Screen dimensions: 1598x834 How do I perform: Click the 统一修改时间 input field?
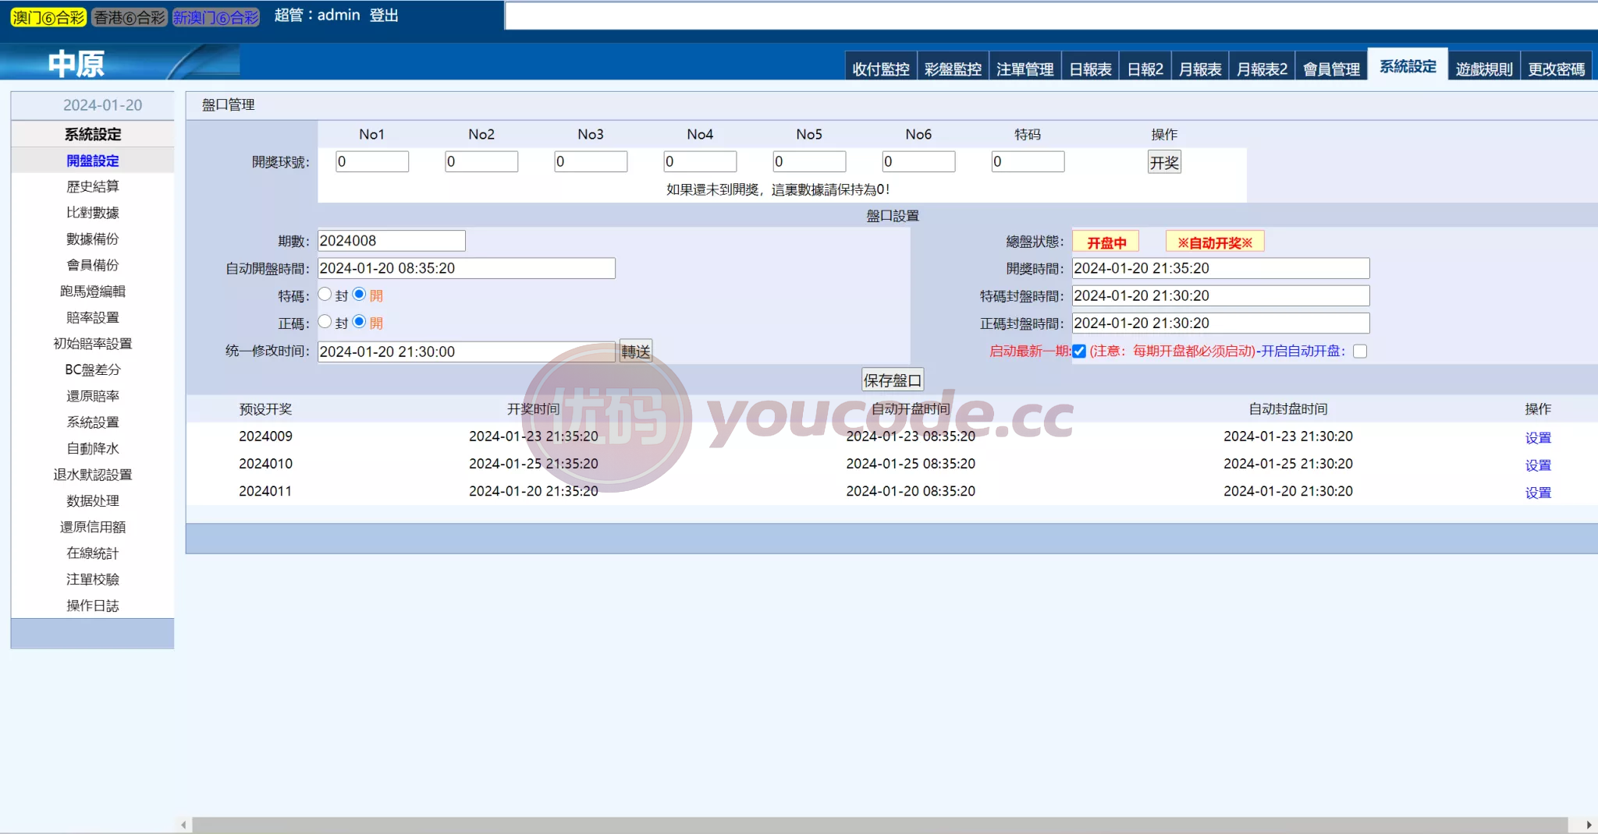[467, 352]
